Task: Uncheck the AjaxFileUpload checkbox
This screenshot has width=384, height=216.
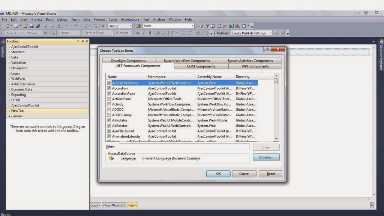Action: (x=109, y=131)
